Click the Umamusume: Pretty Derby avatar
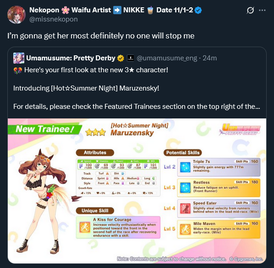The height and width of the screenshot is (268, 274). click(x=19, y=58)
